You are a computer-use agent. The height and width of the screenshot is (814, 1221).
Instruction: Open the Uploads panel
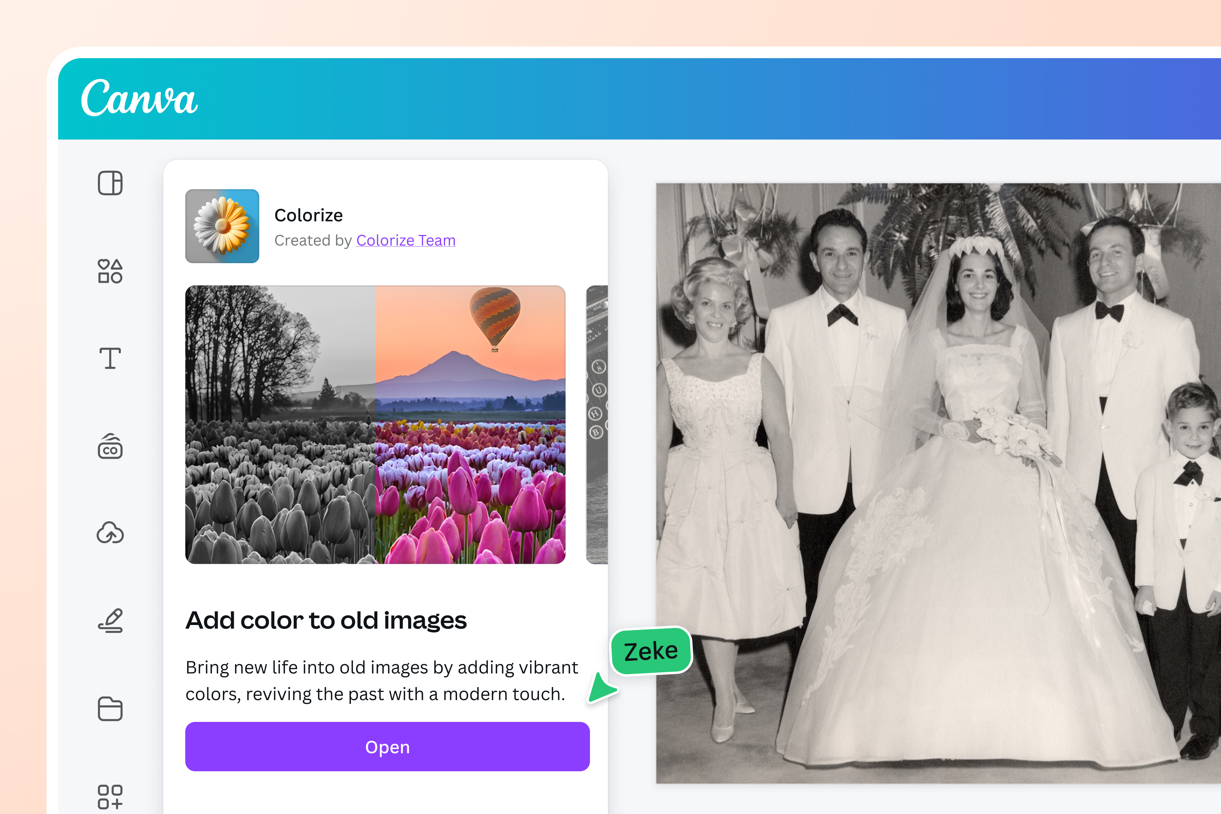[110, 533]
